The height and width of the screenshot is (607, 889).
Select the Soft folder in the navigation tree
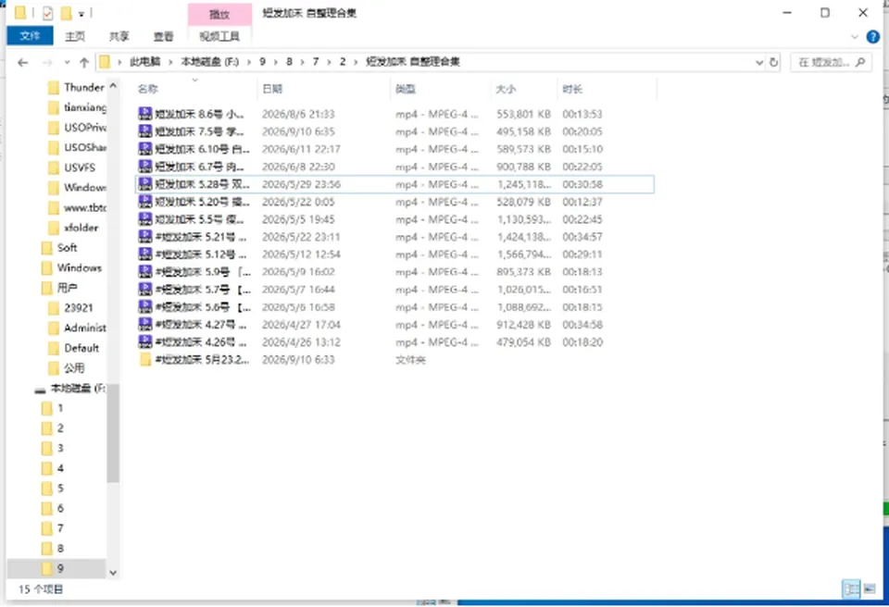coord(67,248)
